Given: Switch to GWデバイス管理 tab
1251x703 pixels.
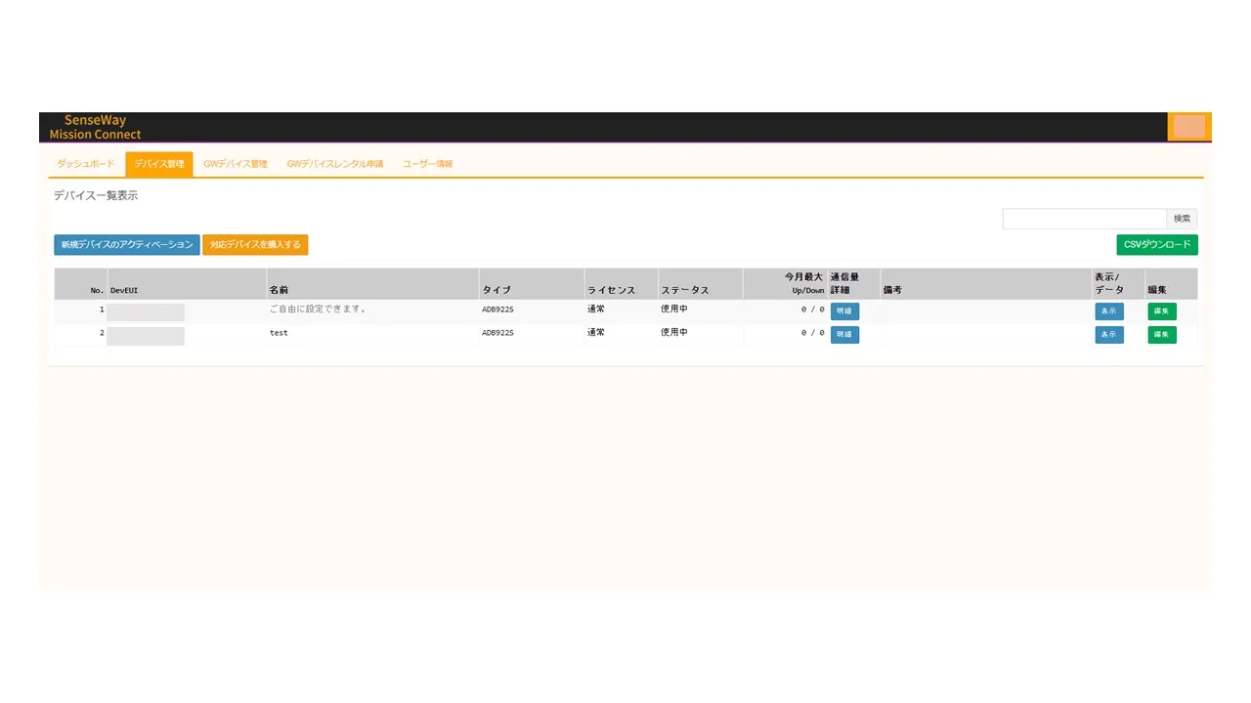Looking at the screenshot, I should [x=236, y=164].
